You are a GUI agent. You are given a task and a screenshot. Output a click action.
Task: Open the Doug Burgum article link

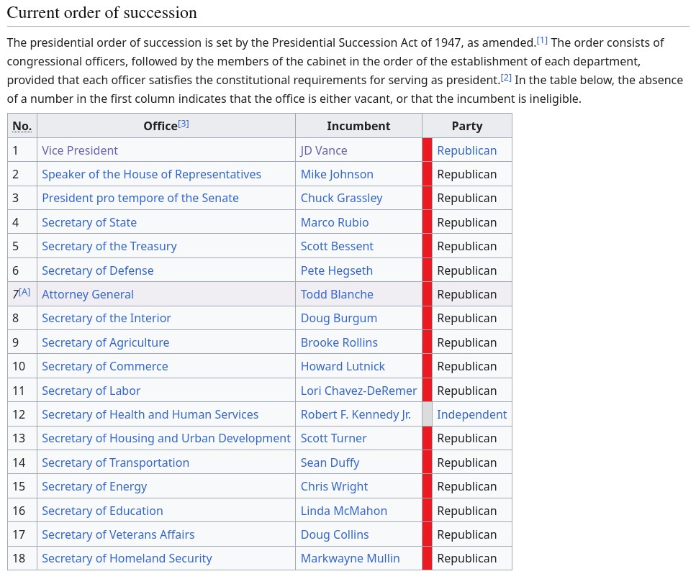click(339, 318)
